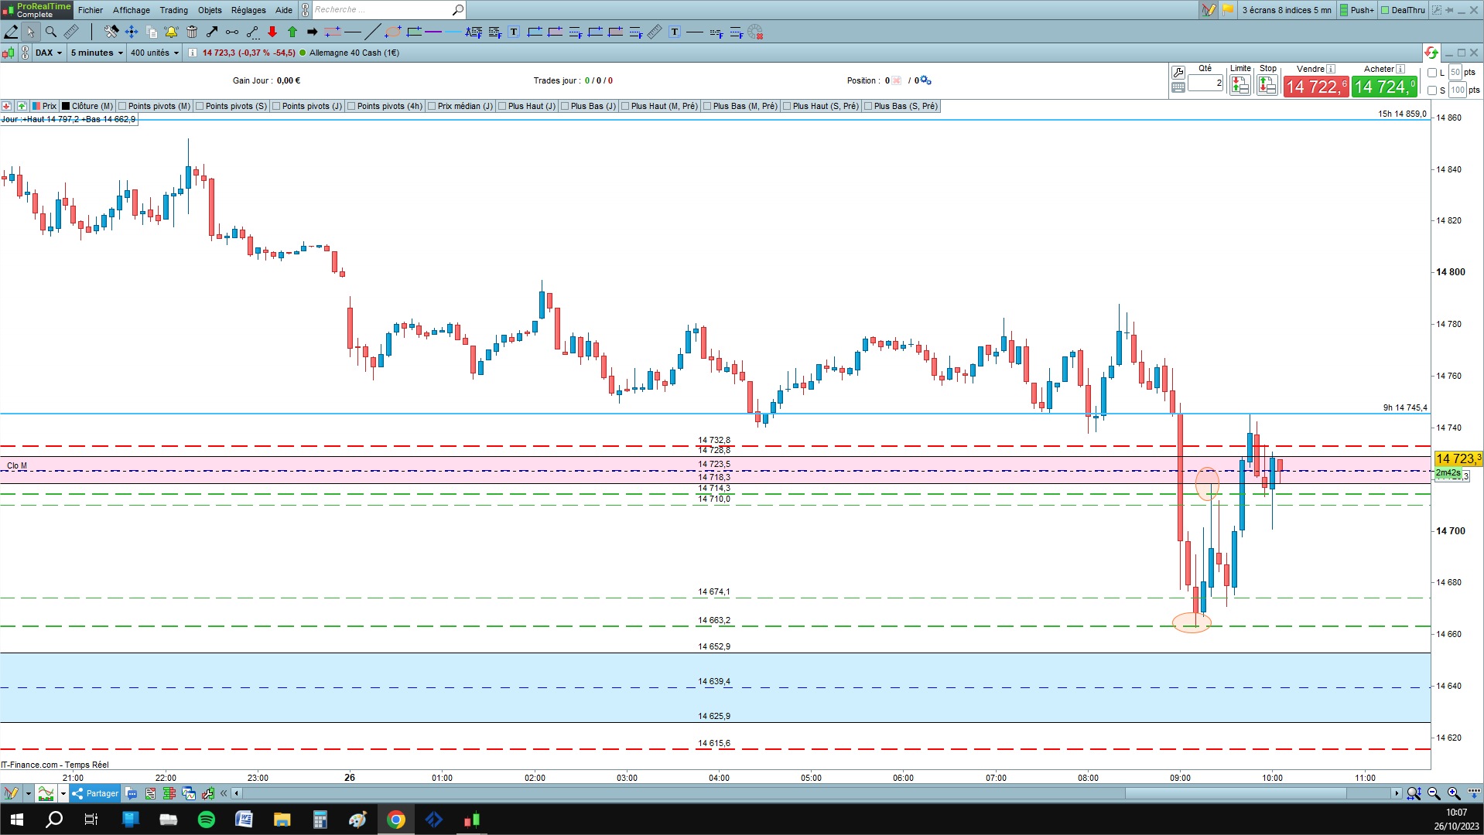Screen dimensions: 1484x835
Task: Create an alert with the bell icon
Action: tap(172, 32)
